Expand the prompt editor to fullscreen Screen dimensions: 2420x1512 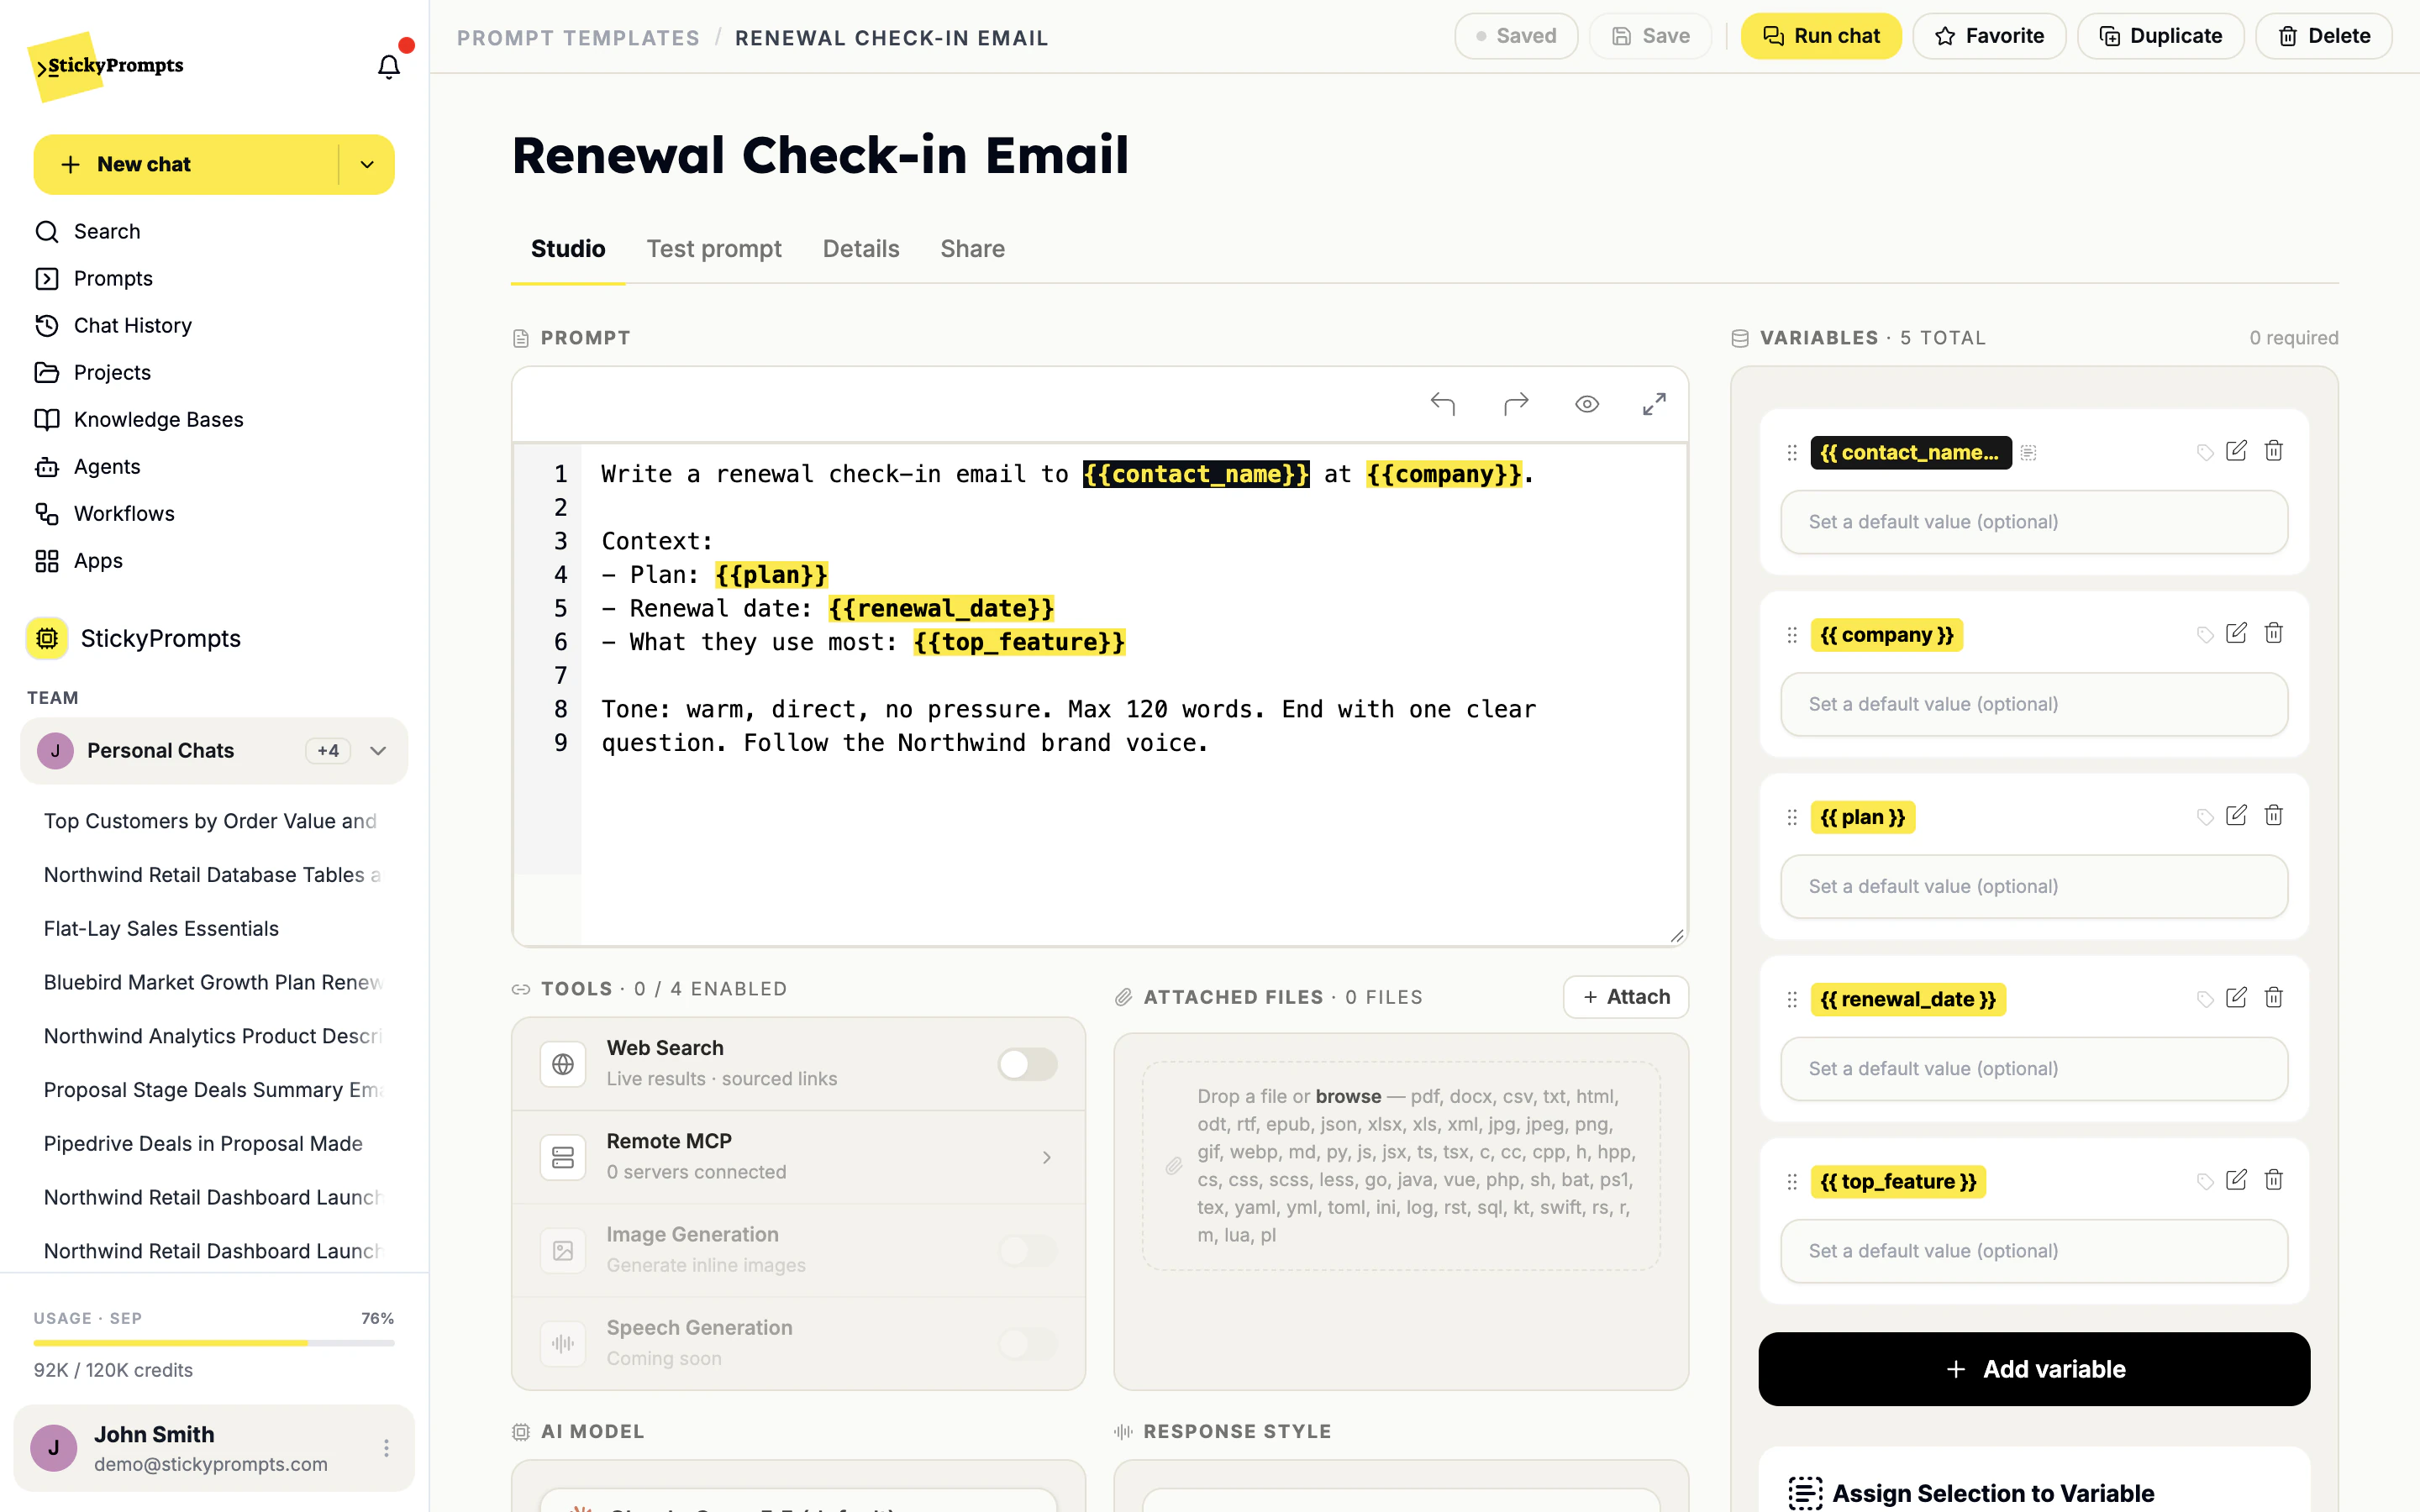(1654, 404)
